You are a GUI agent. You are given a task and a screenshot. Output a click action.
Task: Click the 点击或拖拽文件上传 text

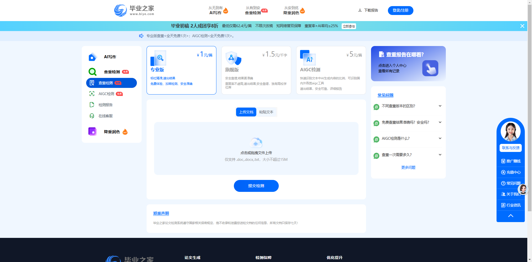256,153
